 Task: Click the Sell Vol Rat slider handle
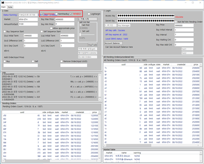[x=80, y=35]
